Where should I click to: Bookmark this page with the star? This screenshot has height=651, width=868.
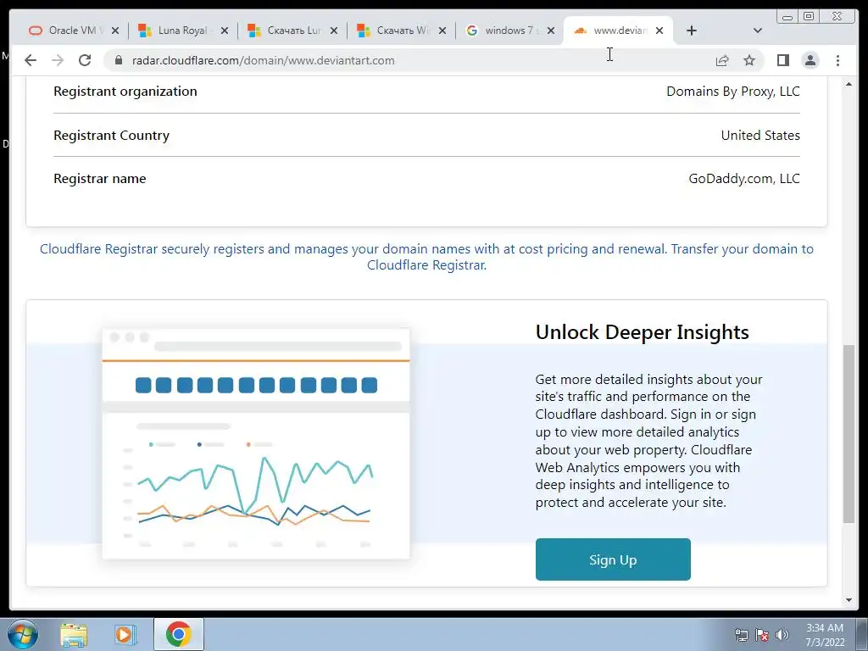point(749,60)
